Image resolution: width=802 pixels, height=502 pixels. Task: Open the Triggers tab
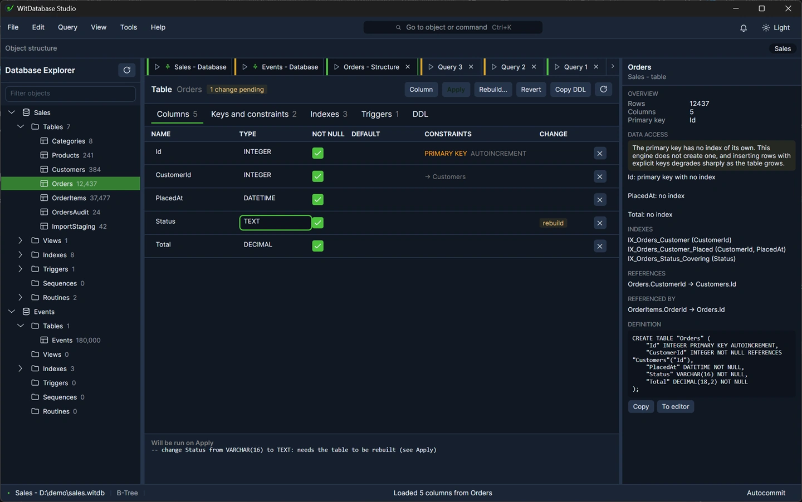[x=380, y=114]
